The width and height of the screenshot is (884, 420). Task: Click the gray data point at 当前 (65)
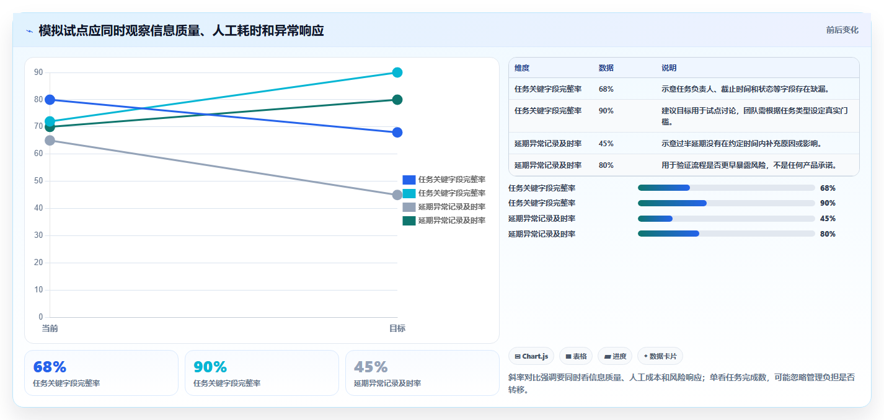[x=50, y=141]
